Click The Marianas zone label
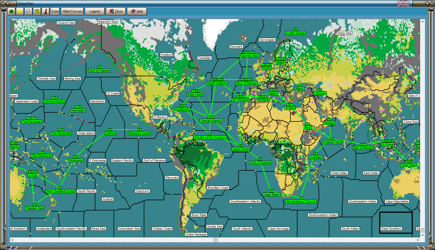Image resolution: width=435 pixels, height=250 pixels. 31,122
